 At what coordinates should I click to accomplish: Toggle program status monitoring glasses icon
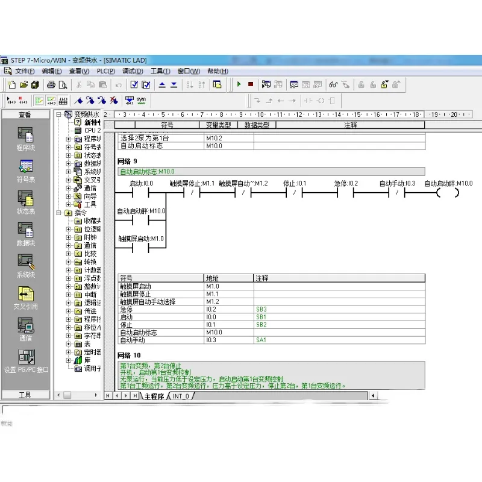(x=333, y=84)
